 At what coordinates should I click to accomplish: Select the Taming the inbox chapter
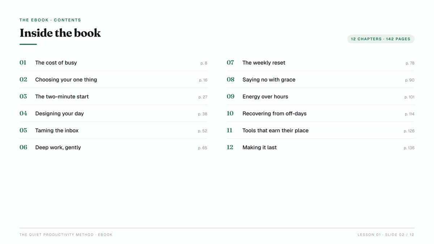(113, 130)
